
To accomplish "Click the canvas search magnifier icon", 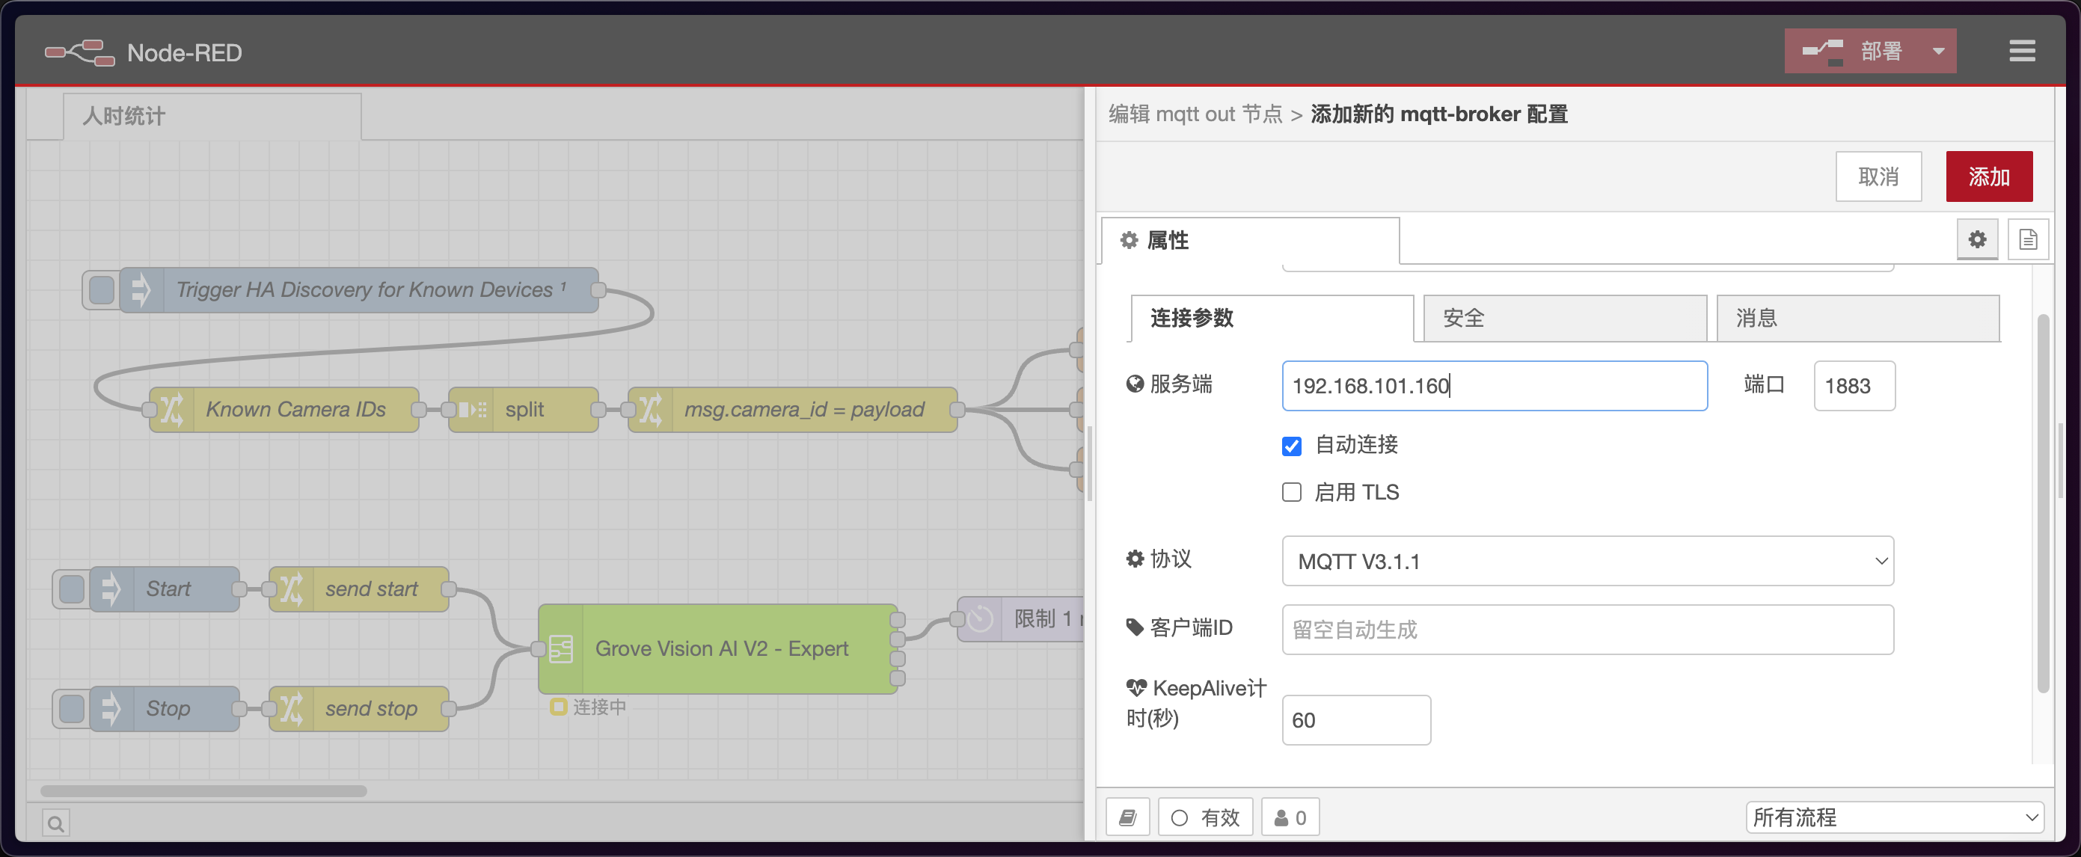I will 56,823.
